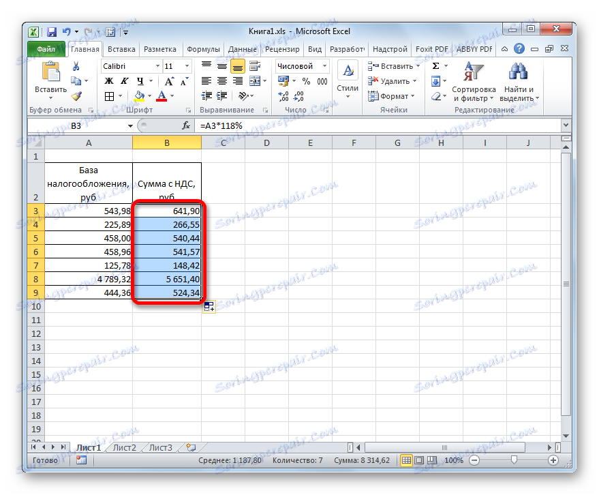This screenshot has height=495, width=599.
Task: Open the Файл tab
Action: (46, 49)
